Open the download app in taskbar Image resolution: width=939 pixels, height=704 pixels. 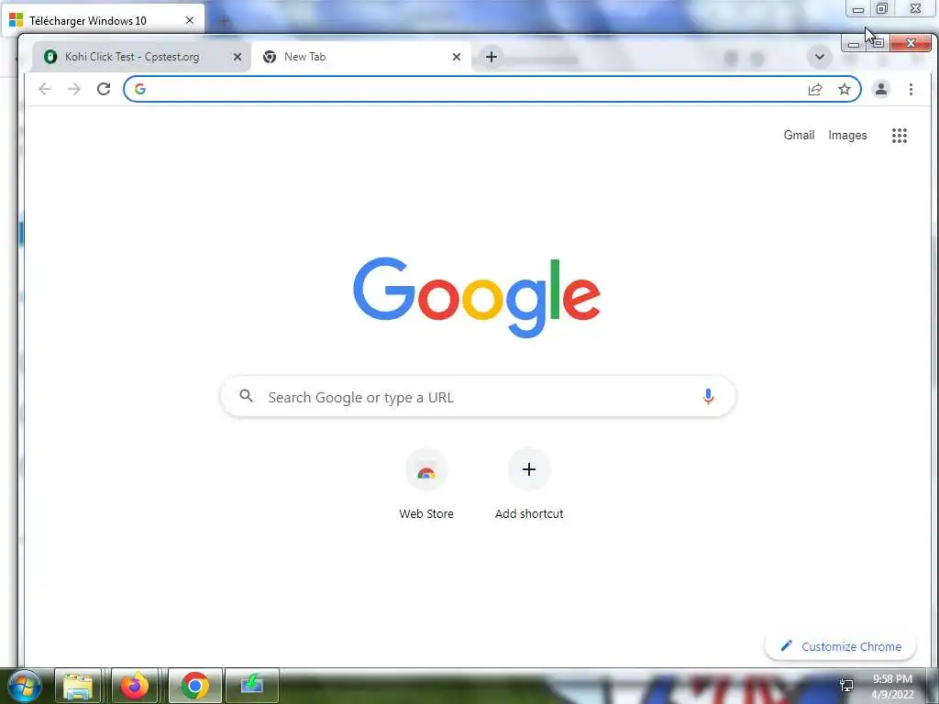pyautogui.click(x=252, y=686)
